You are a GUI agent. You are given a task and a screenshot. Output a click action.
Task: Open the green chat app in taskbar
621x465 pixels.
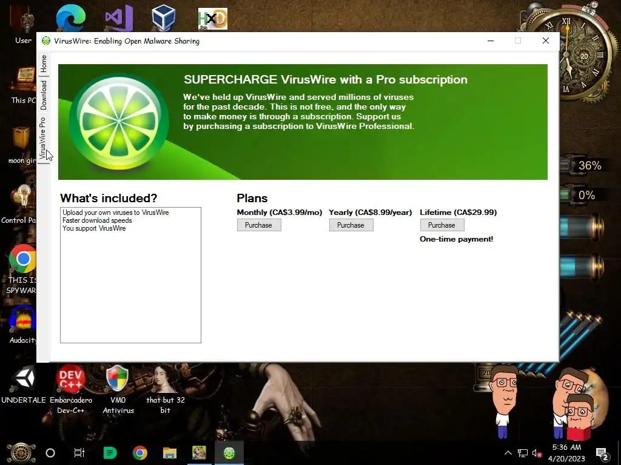pos(110,453)
